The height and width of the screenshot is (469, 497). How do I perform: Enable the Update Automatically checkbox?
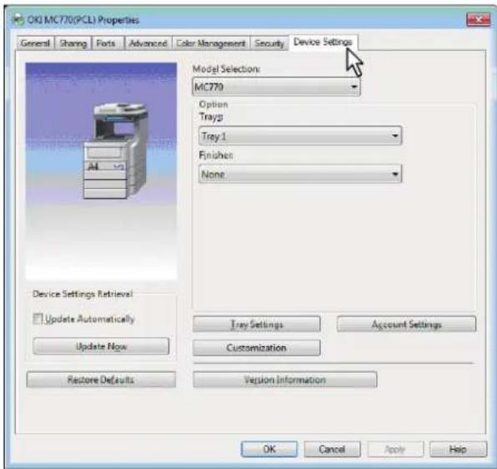tap(38, 319)
